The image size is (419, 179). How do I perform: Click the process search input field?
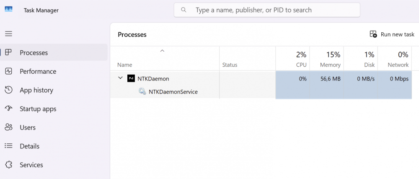point(267,10)
